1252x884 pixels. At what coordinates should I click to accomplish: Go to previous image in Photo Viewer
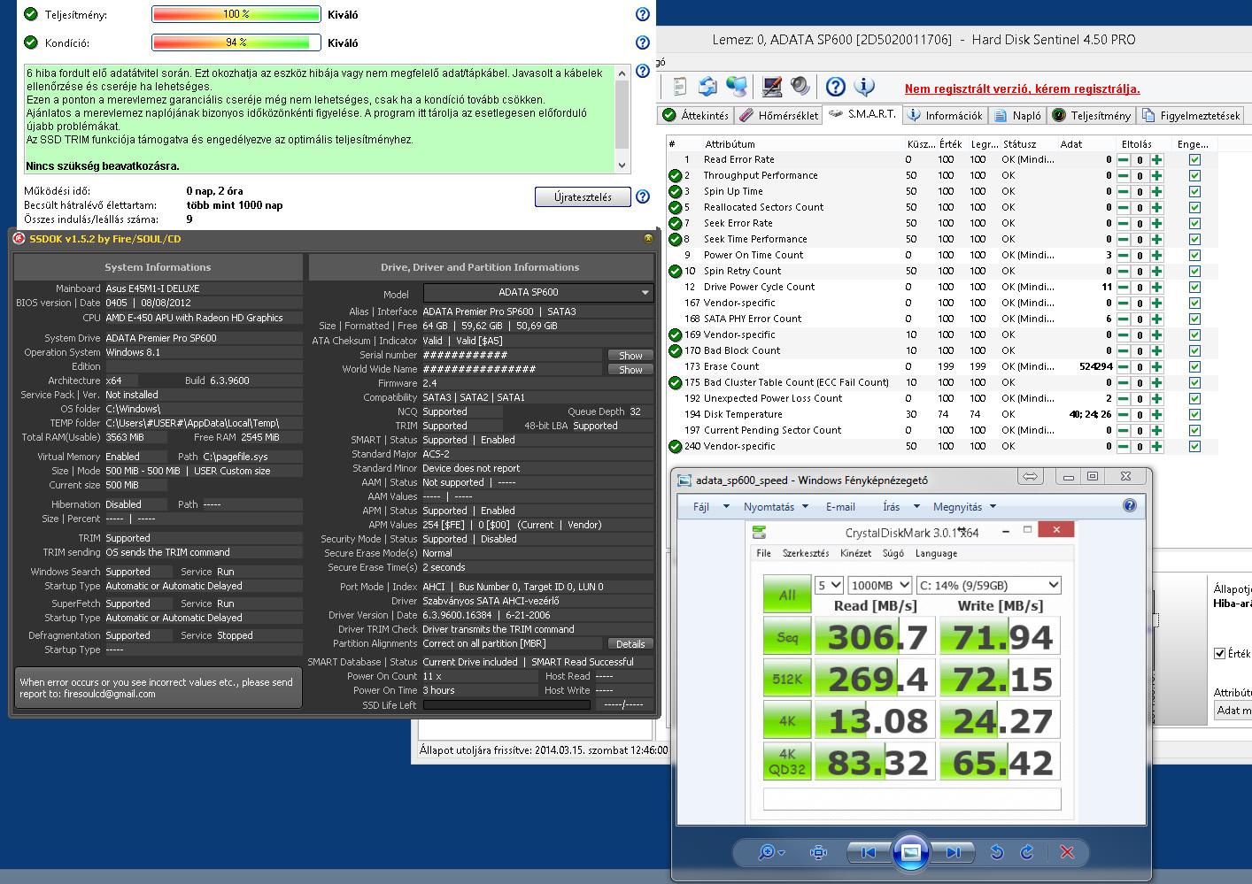[868, 852]
